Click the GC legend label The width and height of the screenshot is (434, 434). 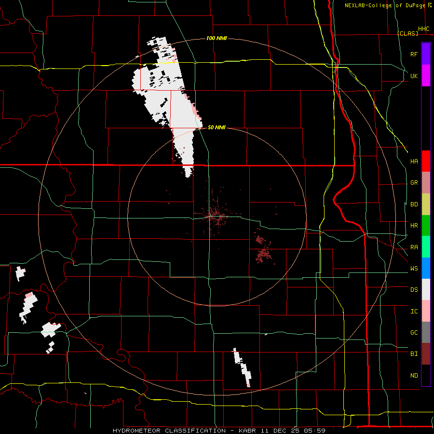pos(414,333)
